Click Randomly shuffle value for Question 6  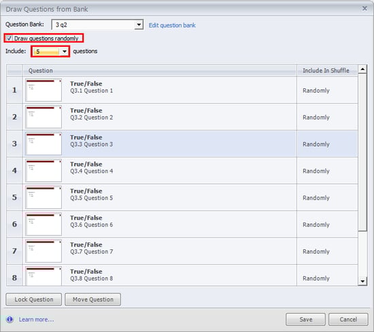pyautogui.click(x=316, y=225)
